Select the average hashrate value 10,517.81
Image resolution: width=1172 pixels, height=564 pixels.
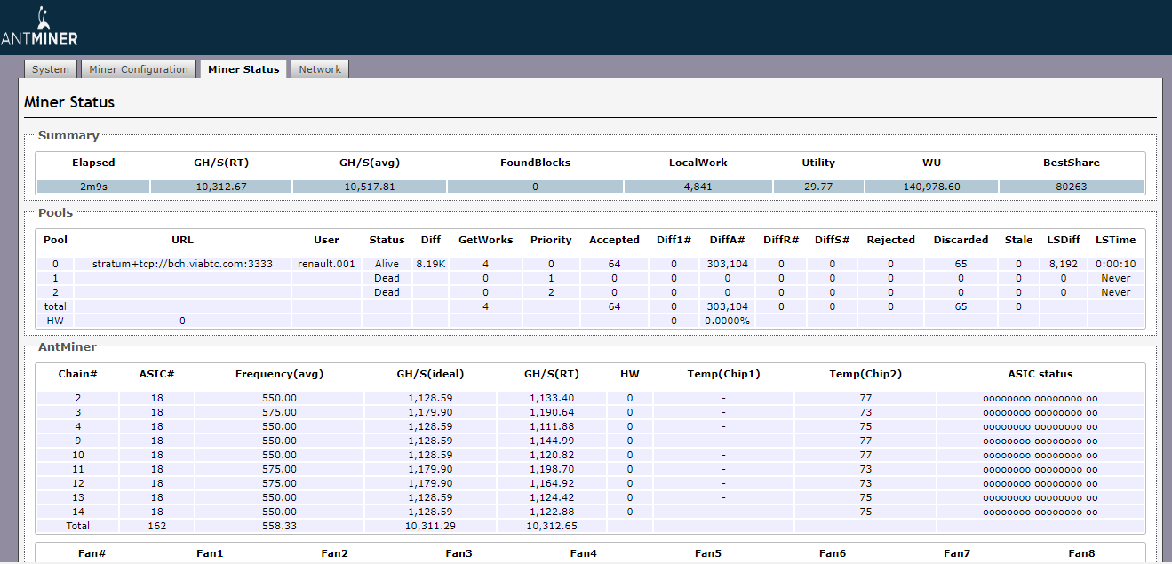pos(370,187)
